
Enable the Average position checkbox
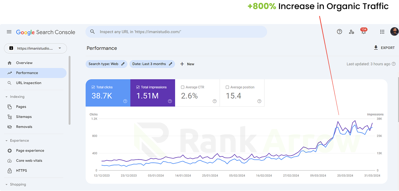(x=227, y=87)
